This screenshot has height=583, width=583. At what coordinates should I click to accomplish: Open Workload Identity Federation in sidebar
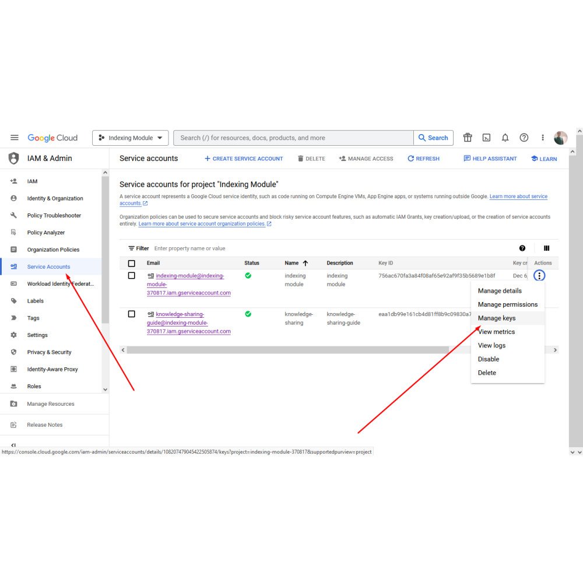(51, 284)
